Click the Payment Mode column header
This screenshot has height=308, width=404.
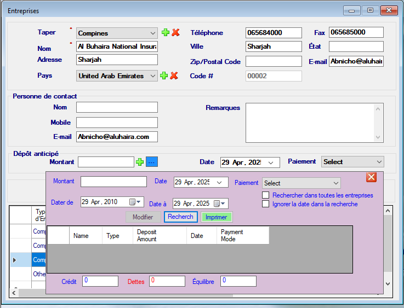[x=242, y=236]
